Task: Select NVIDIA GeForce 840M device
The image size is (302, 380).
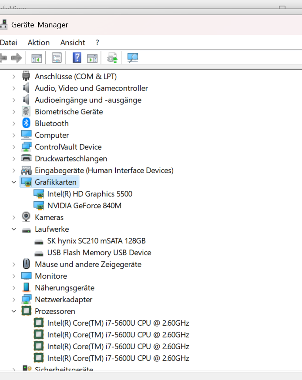Action: coord(84,206)
